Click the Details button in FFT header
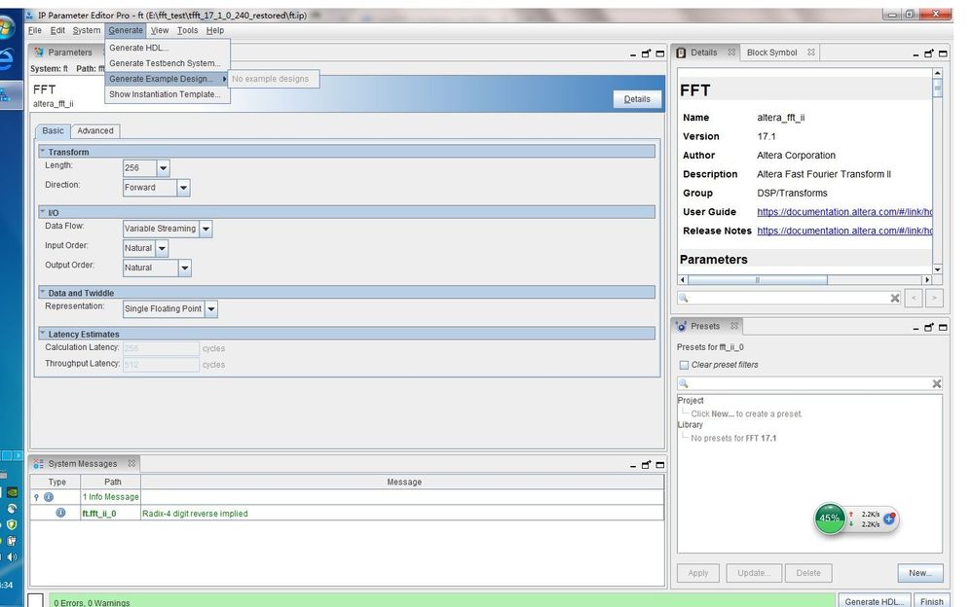972x607 pixels. (637, 99)
